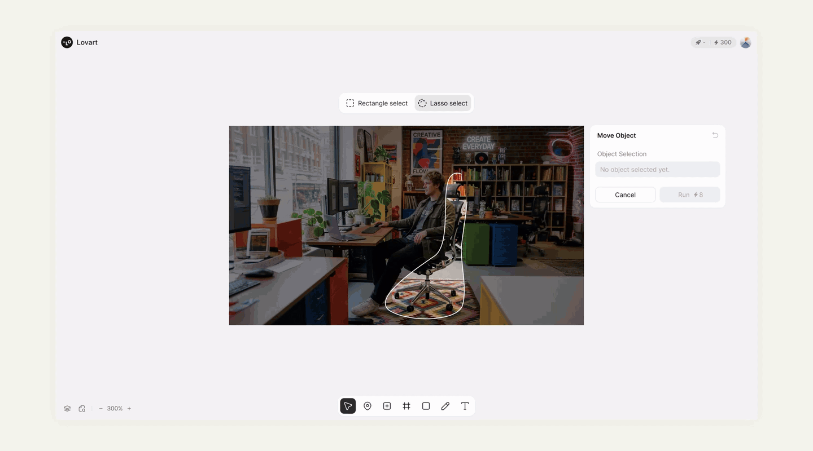Select the location pin marker tool
This screenshot has width=813, height=451.
(x=368, y=406)
